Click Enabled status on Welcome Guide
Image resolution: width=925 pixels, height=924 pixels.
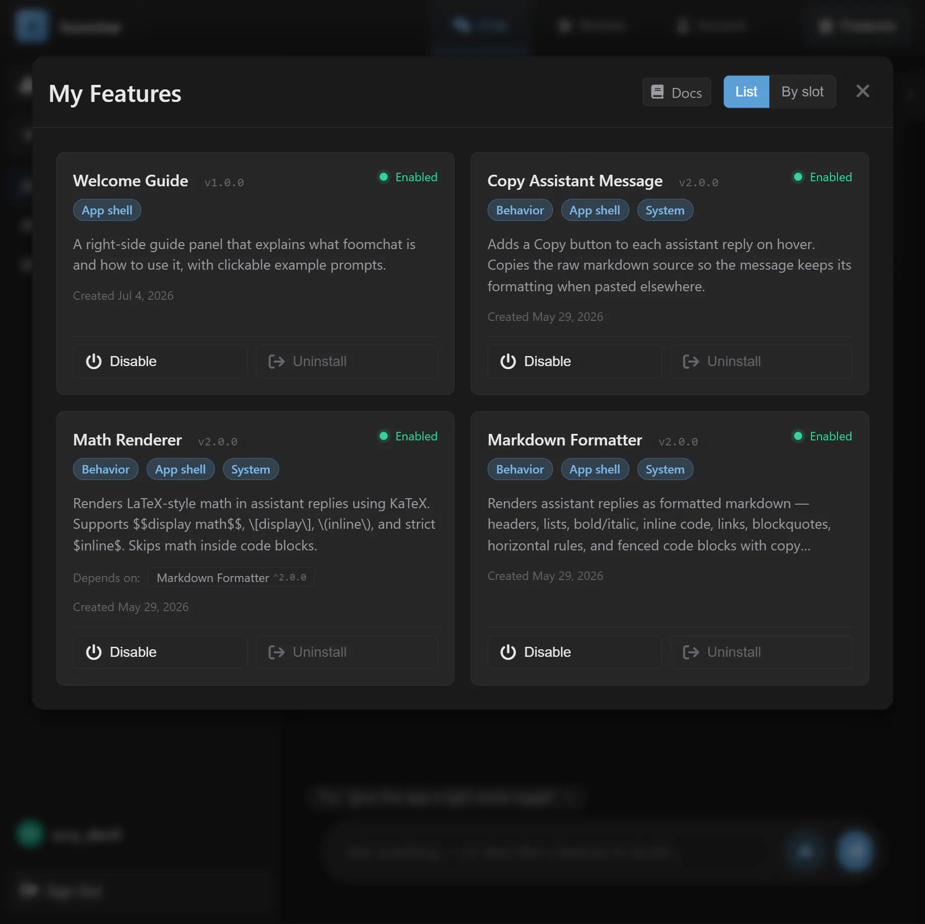point(408,177)
